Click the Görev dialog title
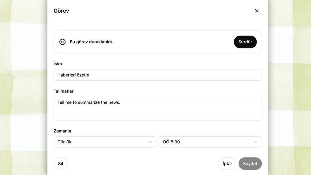Image resolution: width=311 pixels, height=175 pixels. pos(61,11)
